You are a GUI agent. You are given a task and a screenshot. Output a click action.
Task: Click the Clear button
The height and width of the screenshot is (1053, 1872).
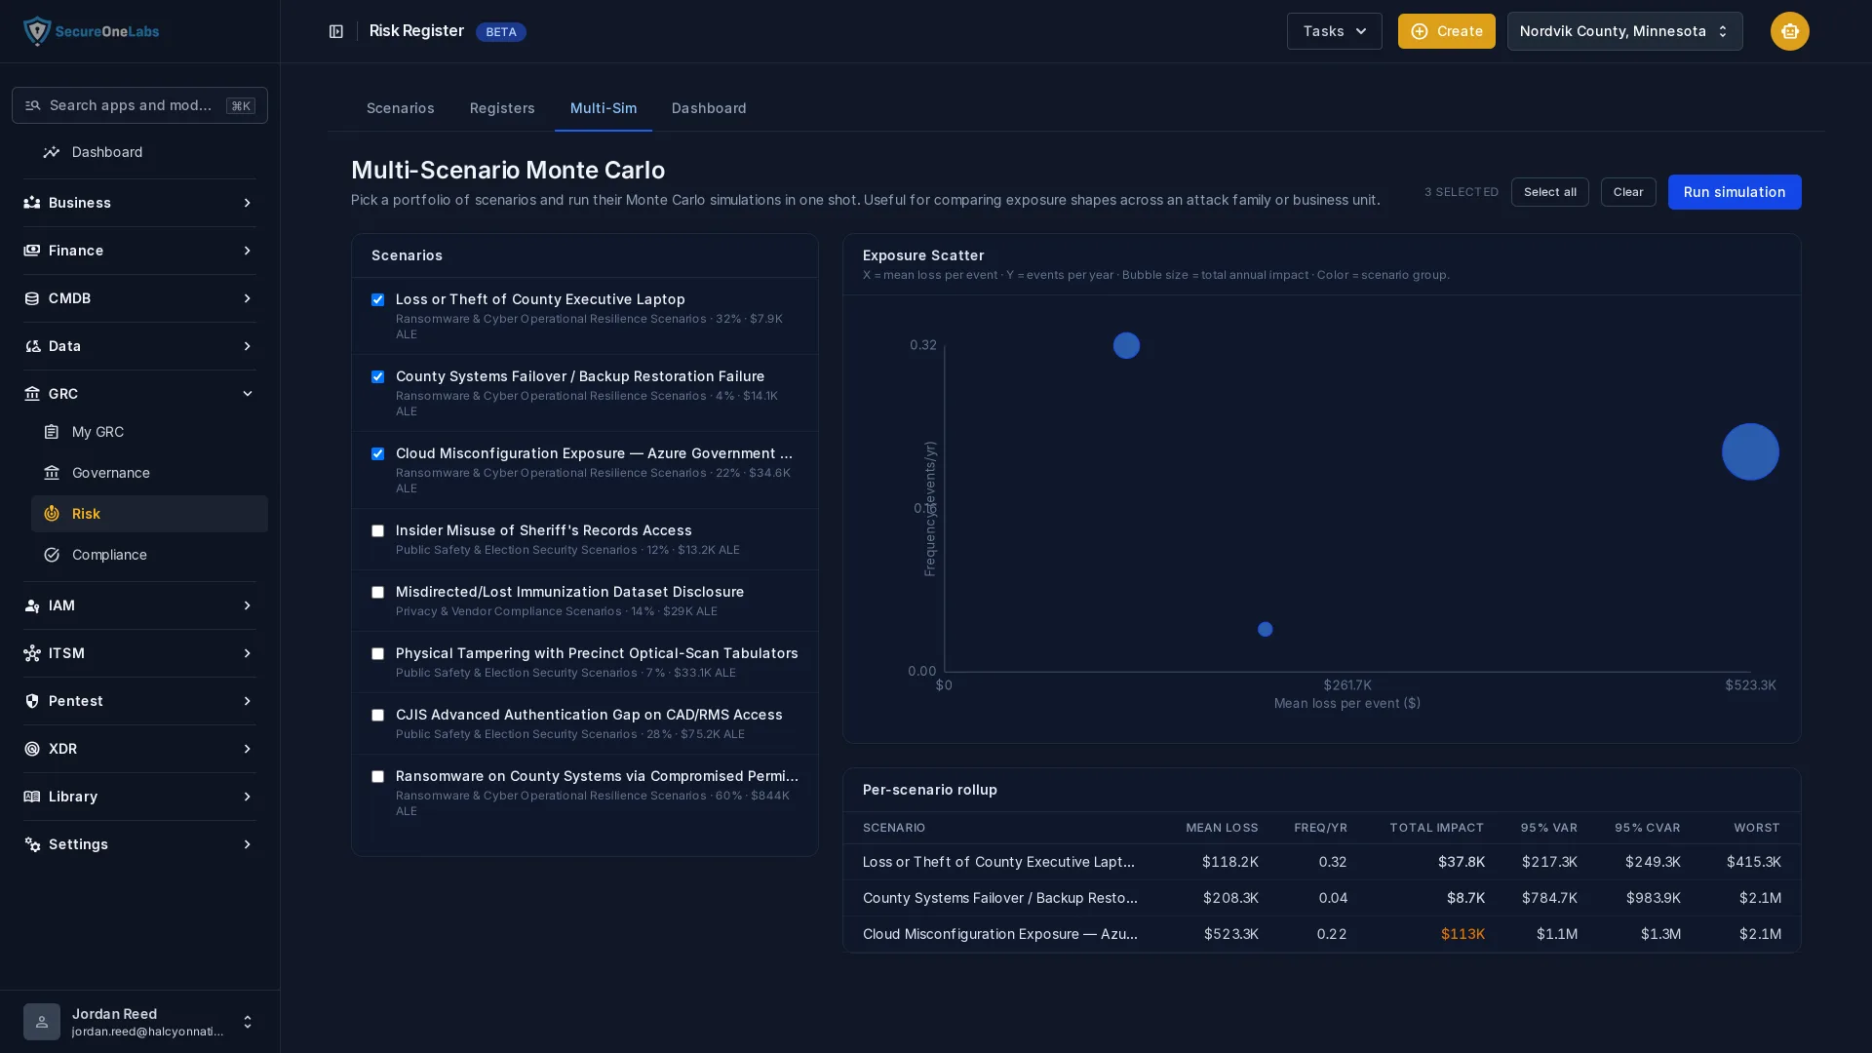tap(1628, 192)
